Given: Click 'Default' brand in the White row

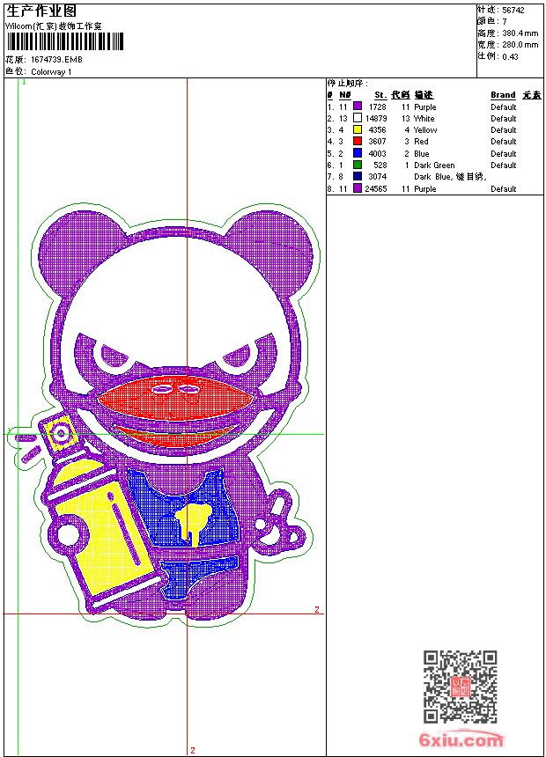Looking at the screenshot, I should (x=504, y=119).
